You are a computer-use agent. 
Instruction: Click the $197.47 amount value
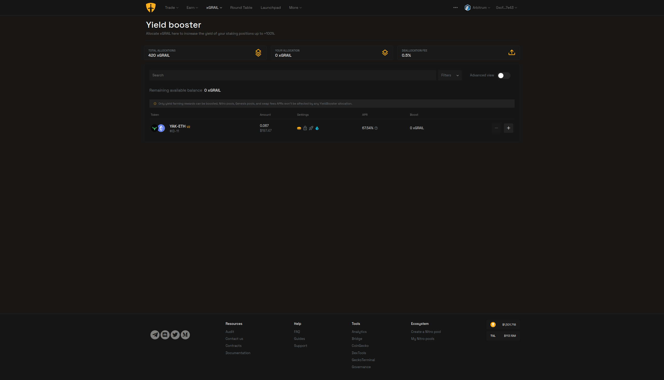(265, 131)
